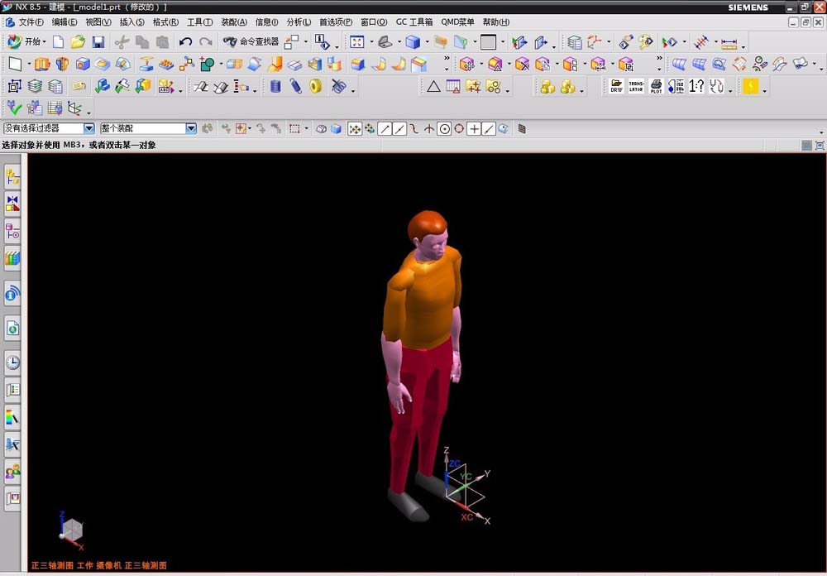
Task: Click the yellow gear wheel icon
Action: click(315, 86)
